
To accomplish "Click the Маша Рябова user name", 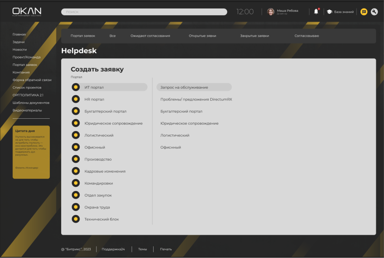I will [x=287, y=10].
